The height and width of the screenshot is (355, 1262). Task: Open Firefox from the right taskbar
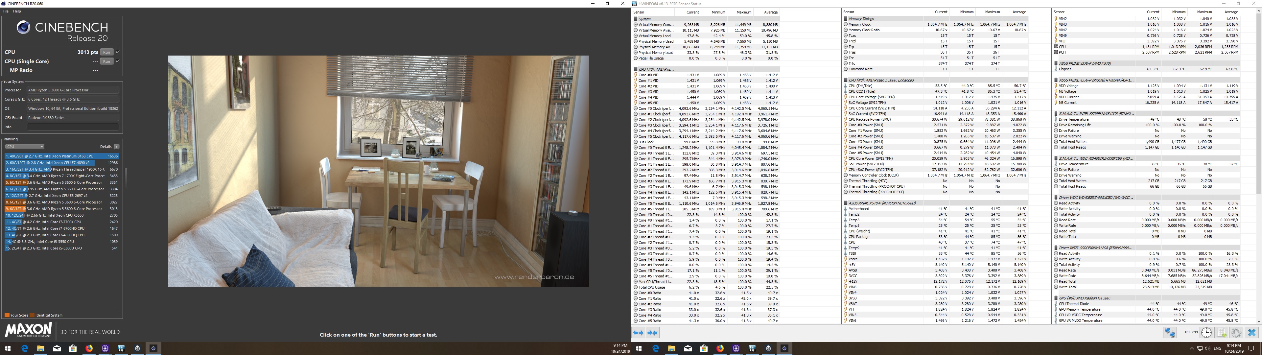[x=720, y=348]
